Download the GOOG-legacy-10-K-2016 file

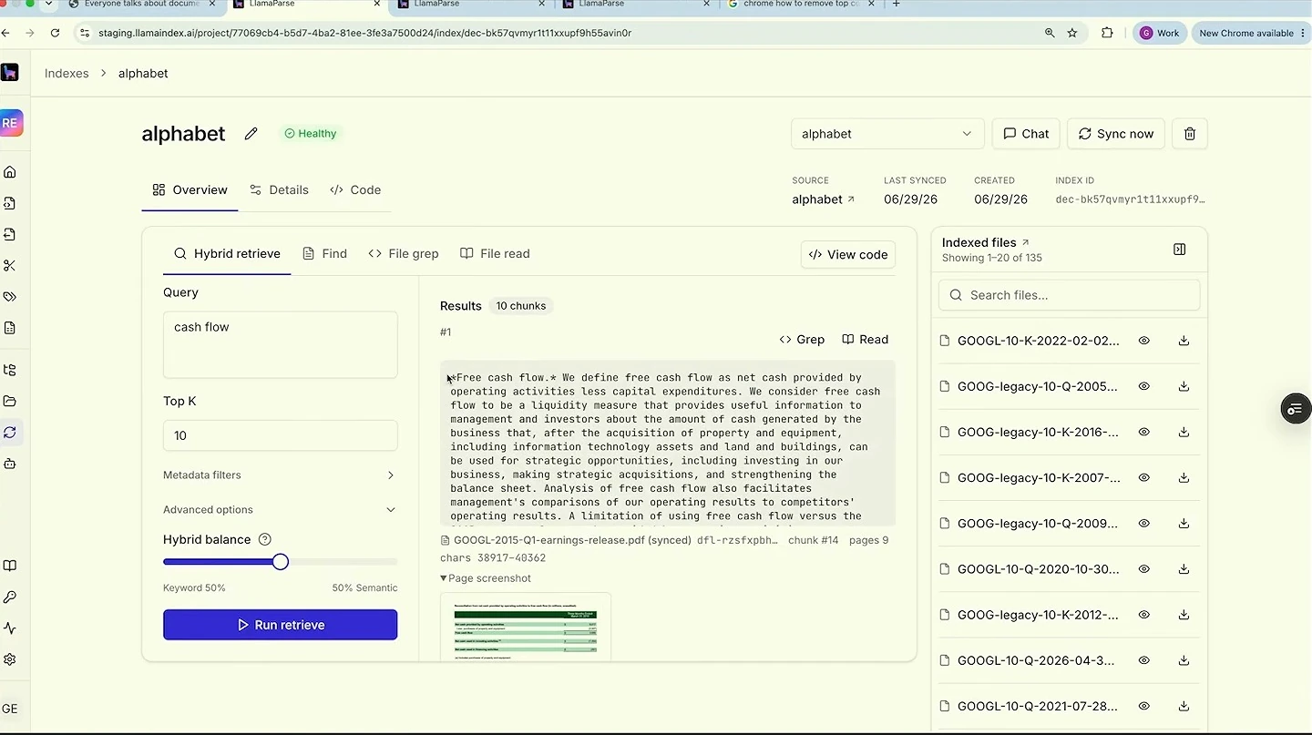[1184, 432]
